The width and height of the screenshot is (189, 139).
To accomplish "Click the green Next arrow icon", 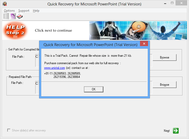I will (176, 130).
